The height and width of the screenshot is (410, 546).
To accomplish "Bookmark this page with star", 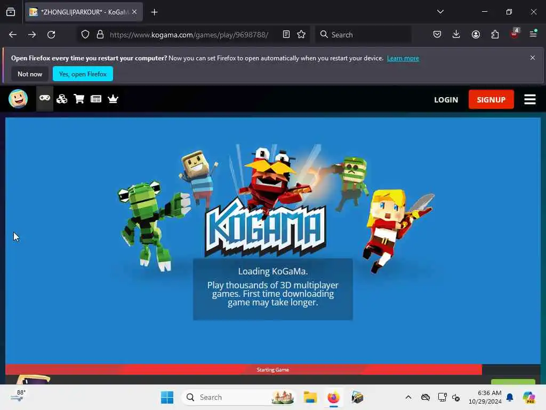I will point(301,35).
